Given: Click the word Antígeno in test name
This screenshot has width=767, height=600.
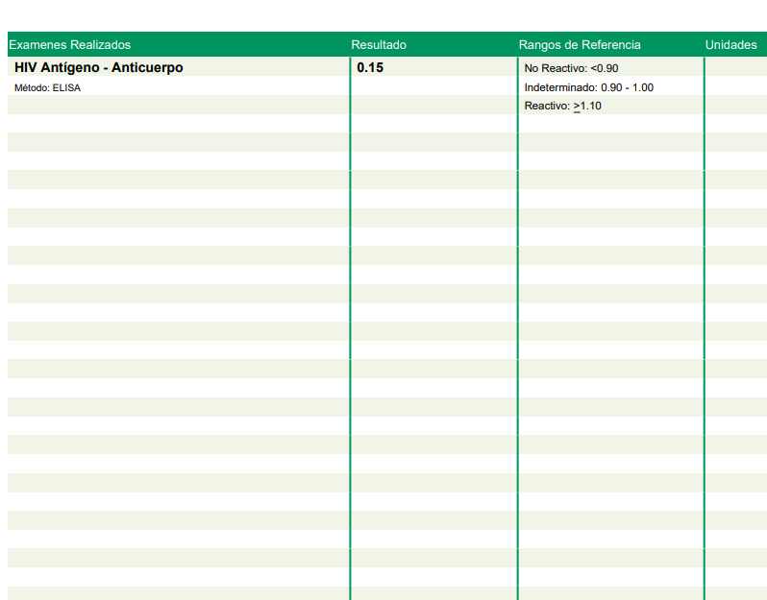Looking at the screenshot, I should 70,68.
